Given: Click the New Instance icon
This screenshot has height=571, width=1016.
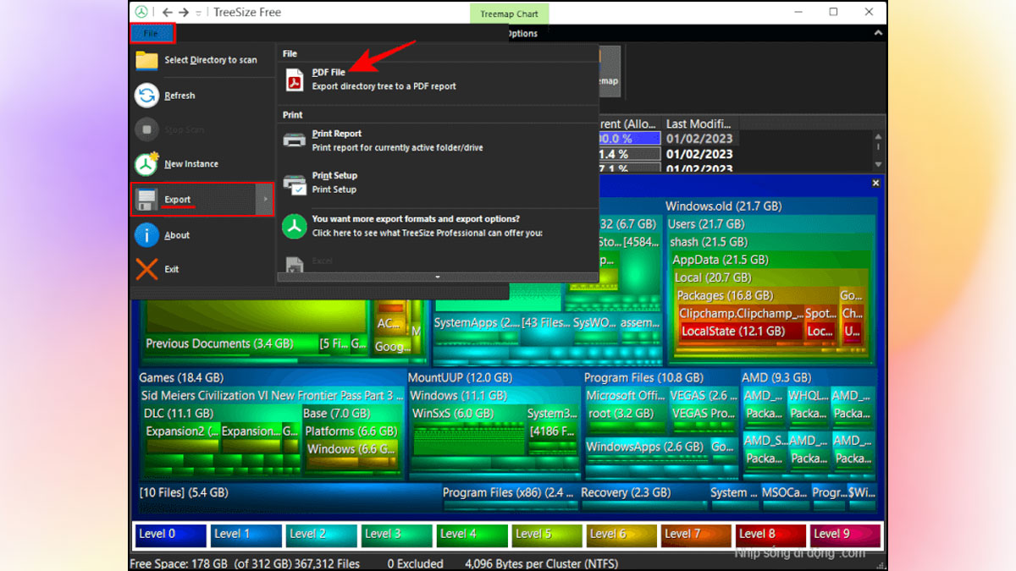Looking at the screenshot, I should (147, 164).
